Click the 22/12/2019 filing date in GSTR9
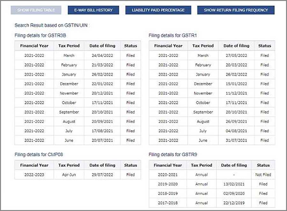 pyautogui.click(x=234, y=203)
